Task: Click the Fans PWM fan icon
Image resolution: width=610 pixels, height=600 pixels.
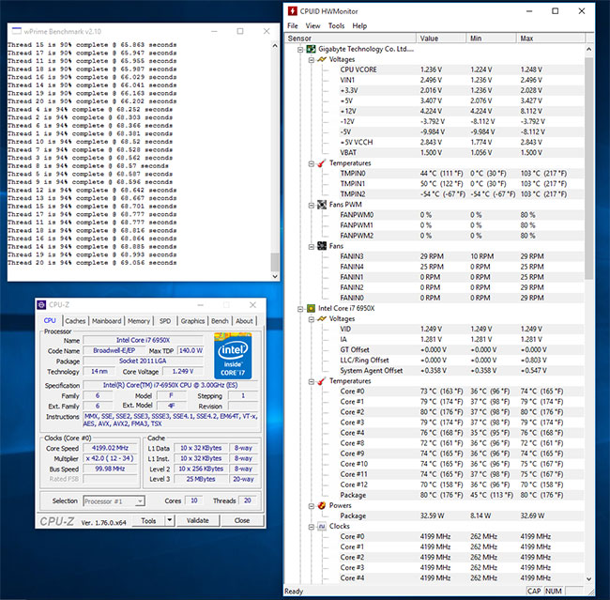Action: coord(322,205)
